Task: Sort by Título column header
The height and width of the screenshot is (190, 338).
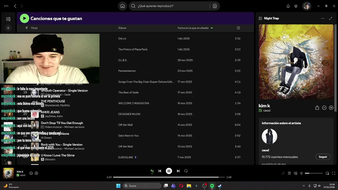Action: (34, 28)
